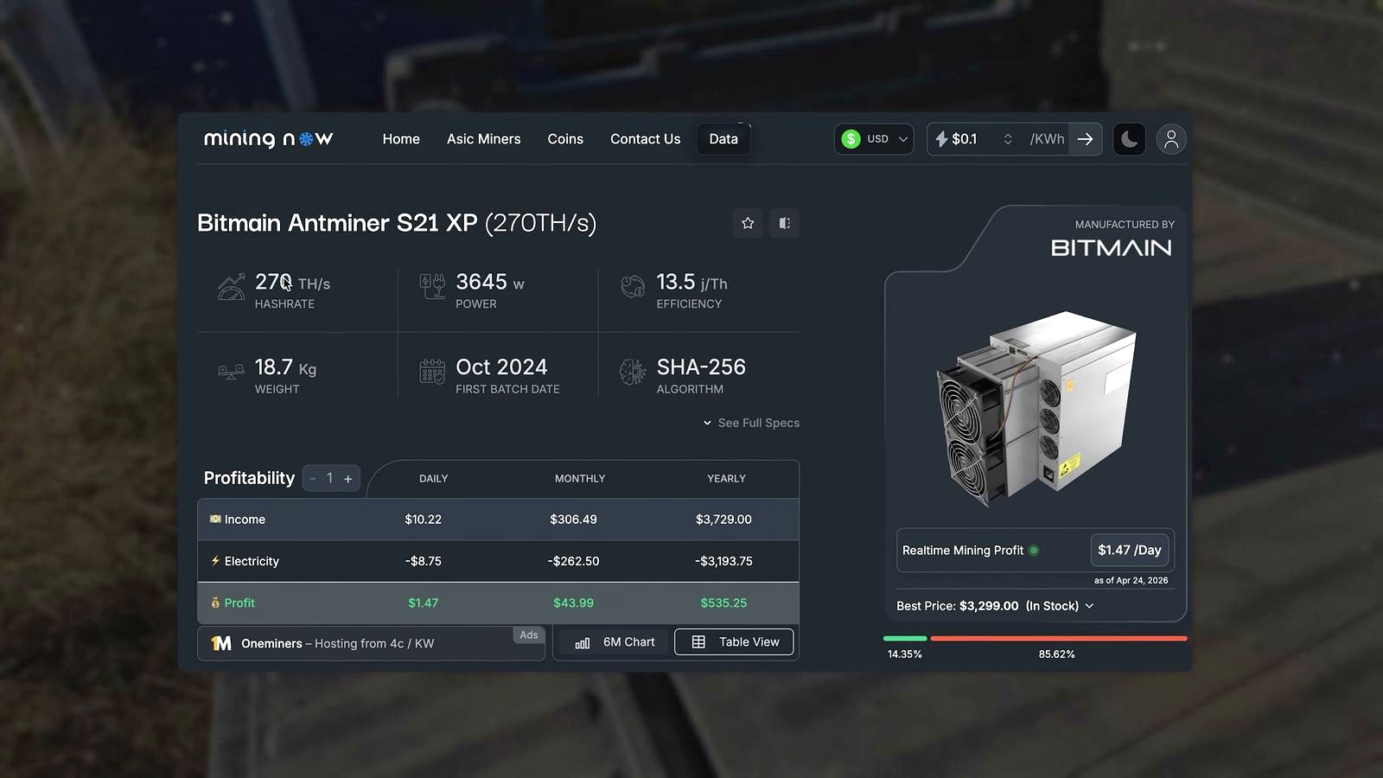Click the BITMAIN manufacturer logo
Image resolution: width=1383 pixels, height=778 pixels.
click(1111, 248)
